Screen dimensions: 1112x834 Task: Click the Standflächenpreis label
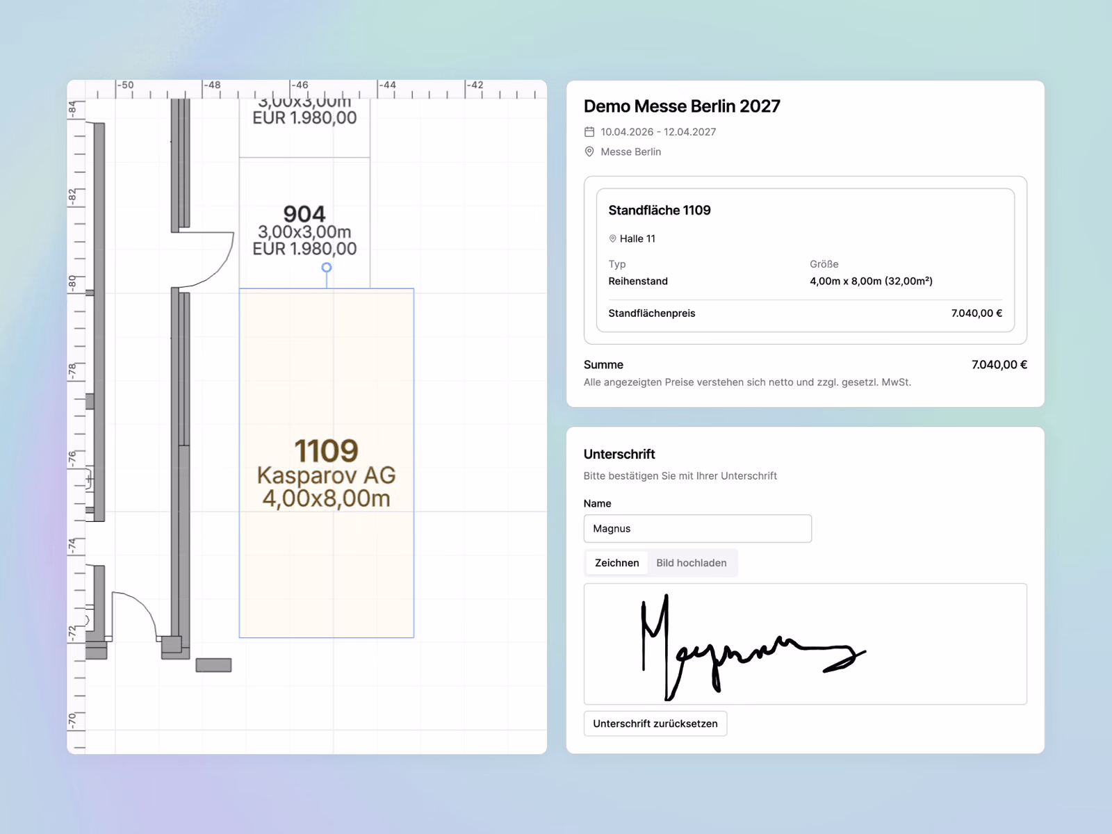pyautogui.click(x=652, y=313)
